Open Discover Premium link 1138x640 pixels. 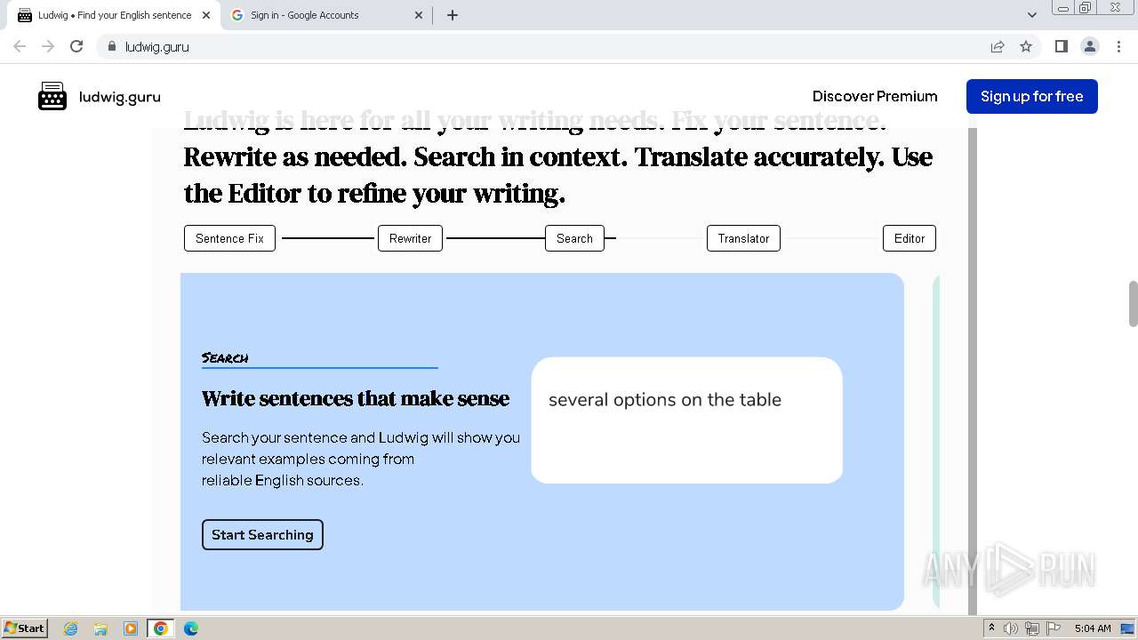(x=875, y=96)
